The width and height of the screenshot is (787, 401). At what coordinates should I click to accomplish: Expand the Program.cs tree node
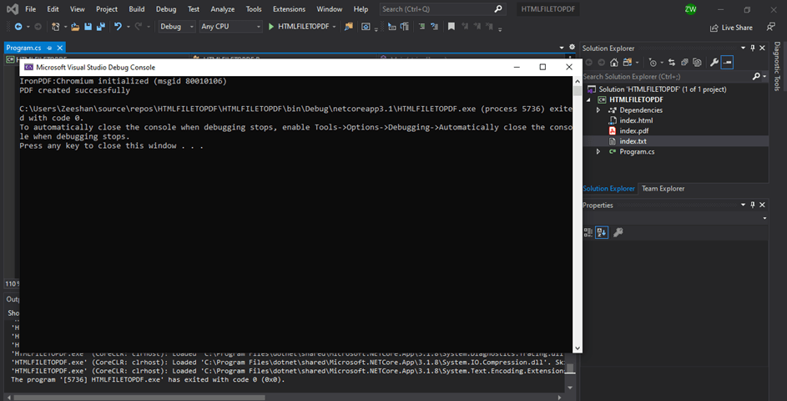click(598, 152)
